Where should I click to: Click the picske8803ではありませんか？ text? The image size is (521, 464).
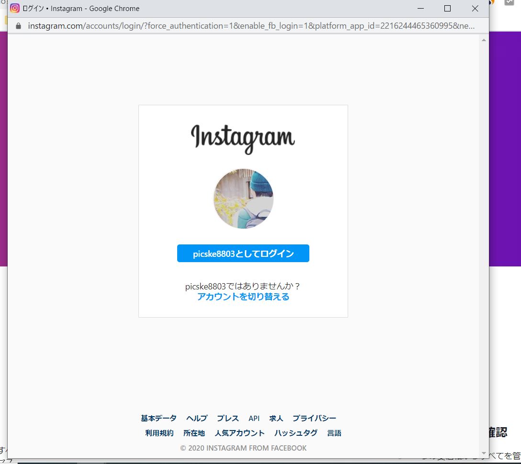243,286
